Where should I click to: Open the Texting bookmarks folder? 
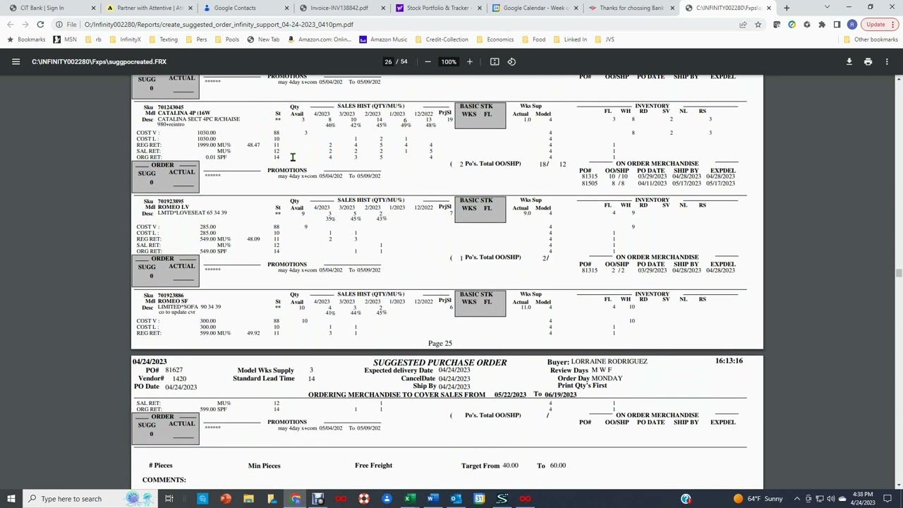coord(163,40)
